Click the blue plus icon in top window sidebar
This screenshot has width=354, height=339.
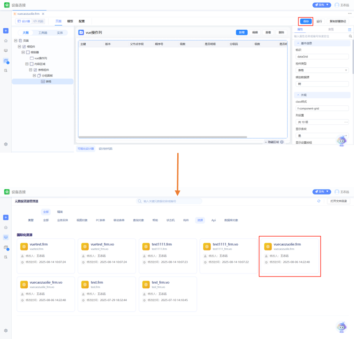pyautogui.click(x=6, y=31)
